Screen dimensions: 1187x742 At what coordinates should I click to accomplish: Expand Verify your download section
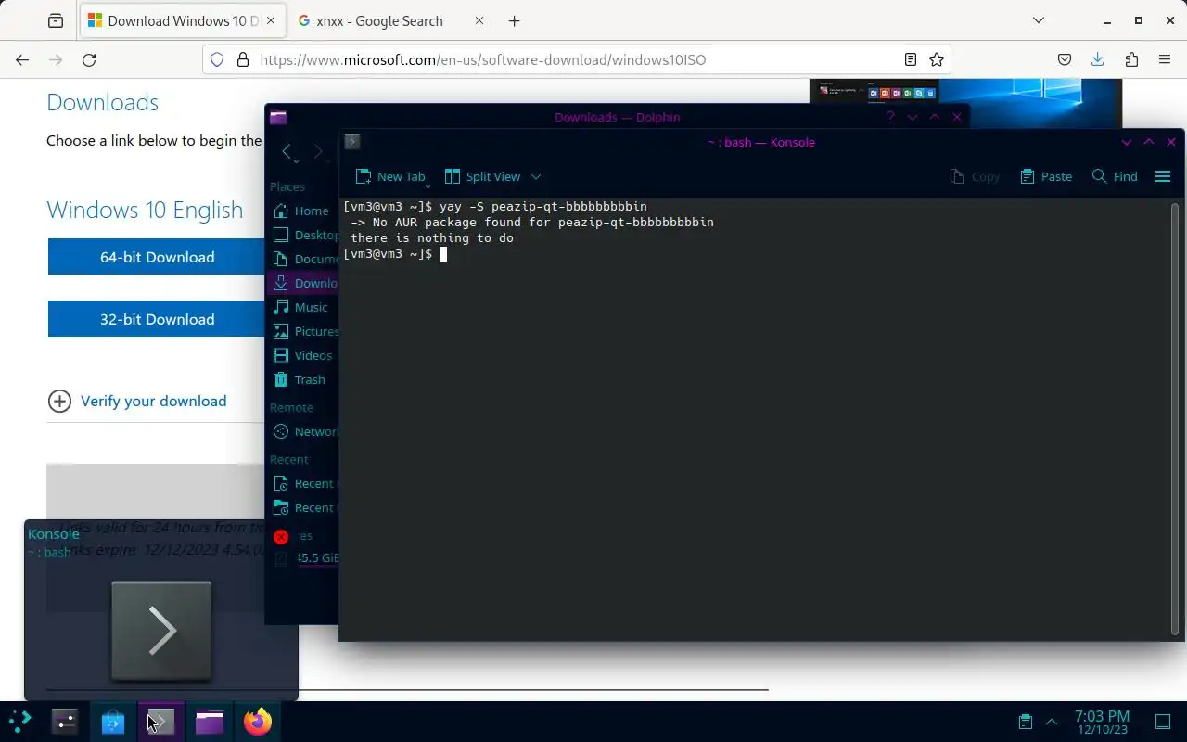coord(137,401)
